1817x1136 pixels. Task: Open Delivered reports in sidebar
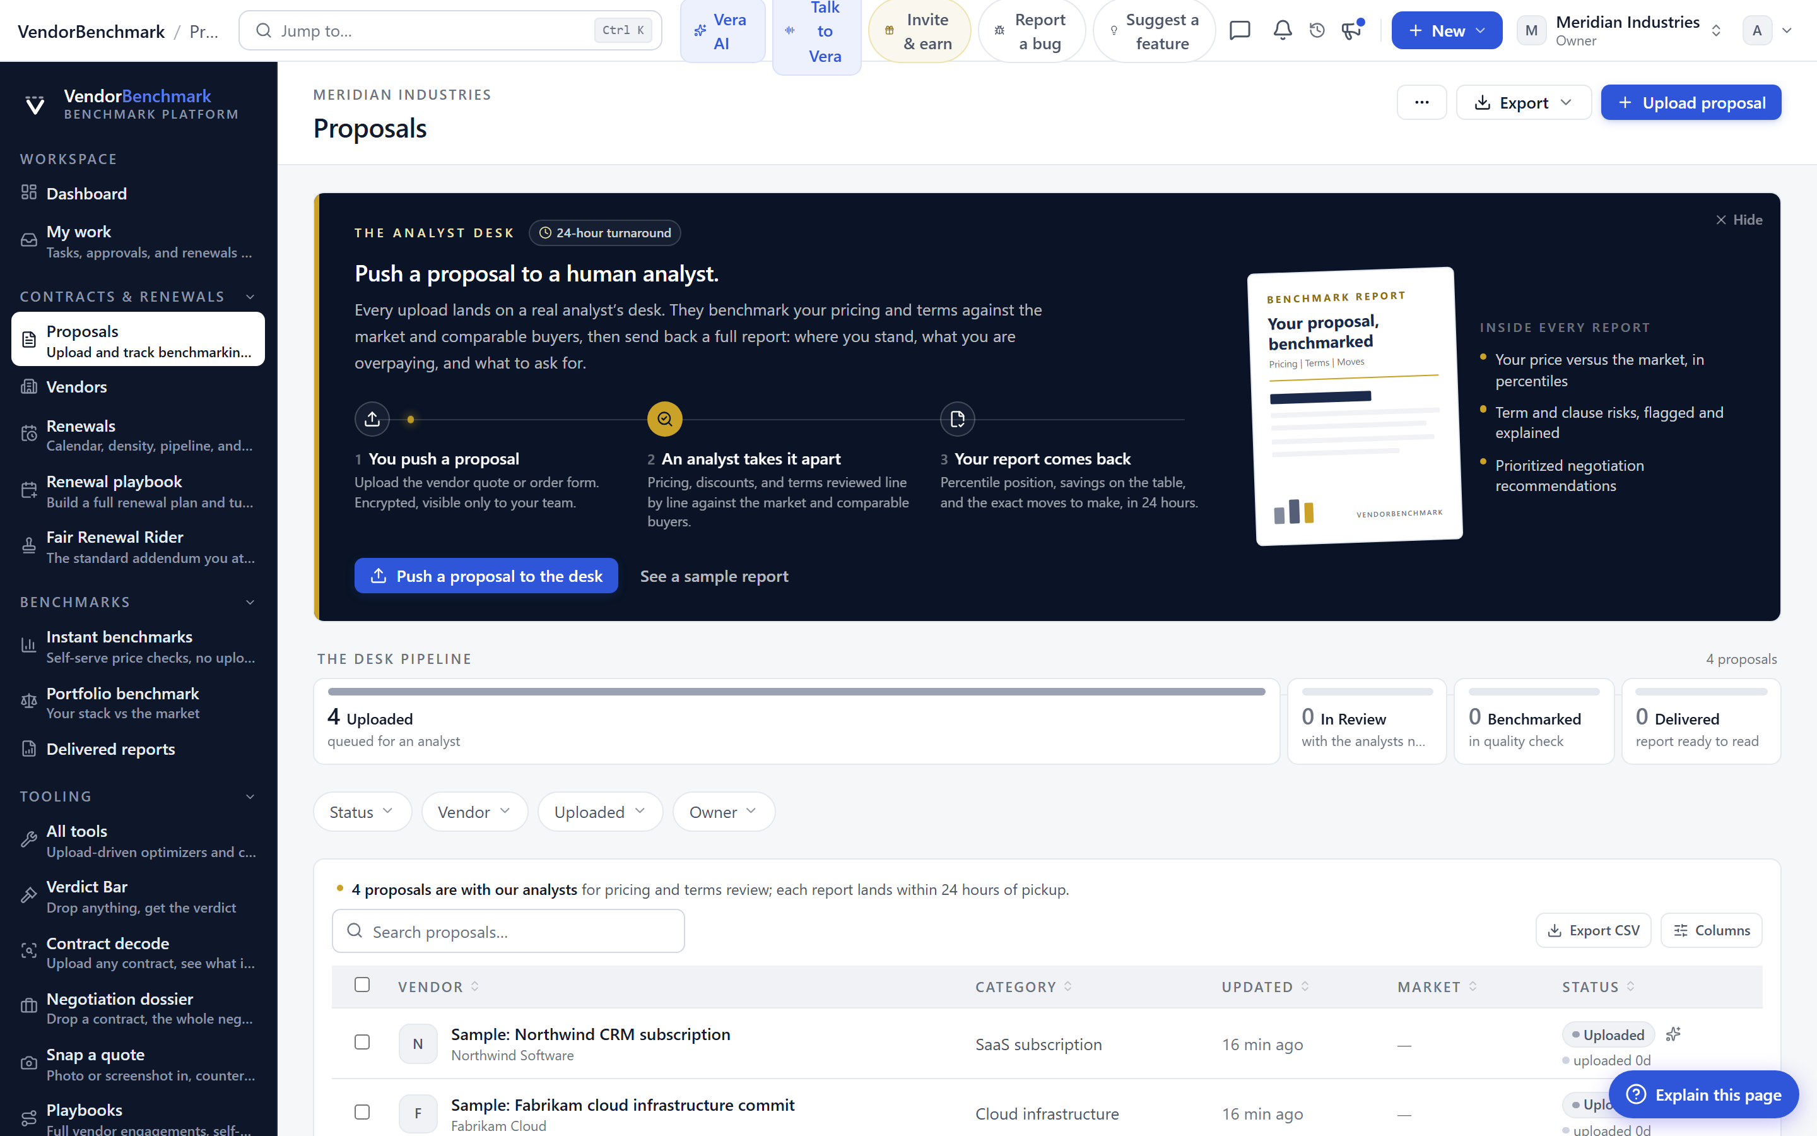click(x=138, y=748)
